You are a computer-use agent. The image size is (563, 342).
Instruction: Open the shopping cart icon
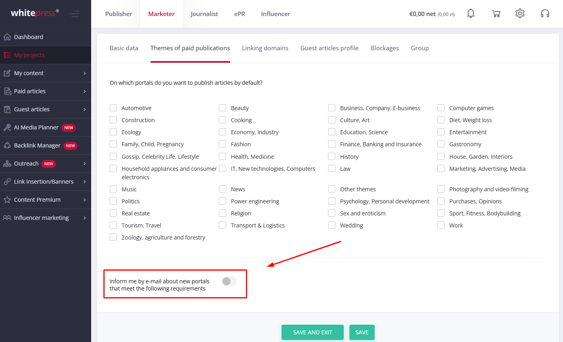tap(496, 14)
